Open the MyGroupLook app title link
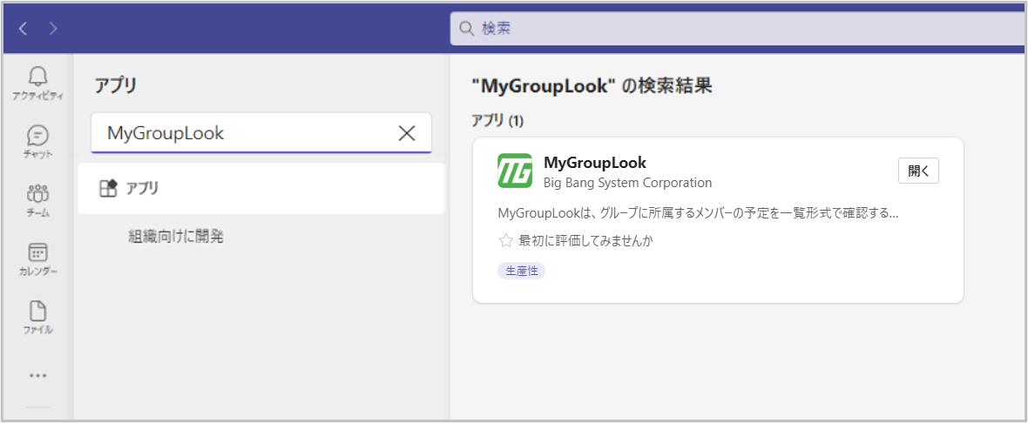Image resolution: width=1028 pixels, height=423 pixels. [x=595, y=163]
